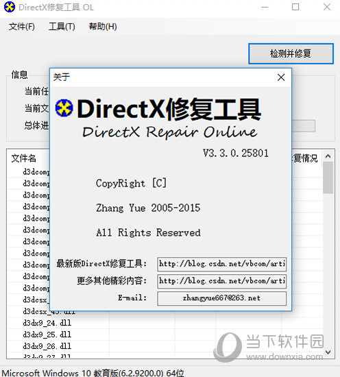340x377 pixels.
Task: Close the main DirectX修复工具 window
Action: [327, 7]
